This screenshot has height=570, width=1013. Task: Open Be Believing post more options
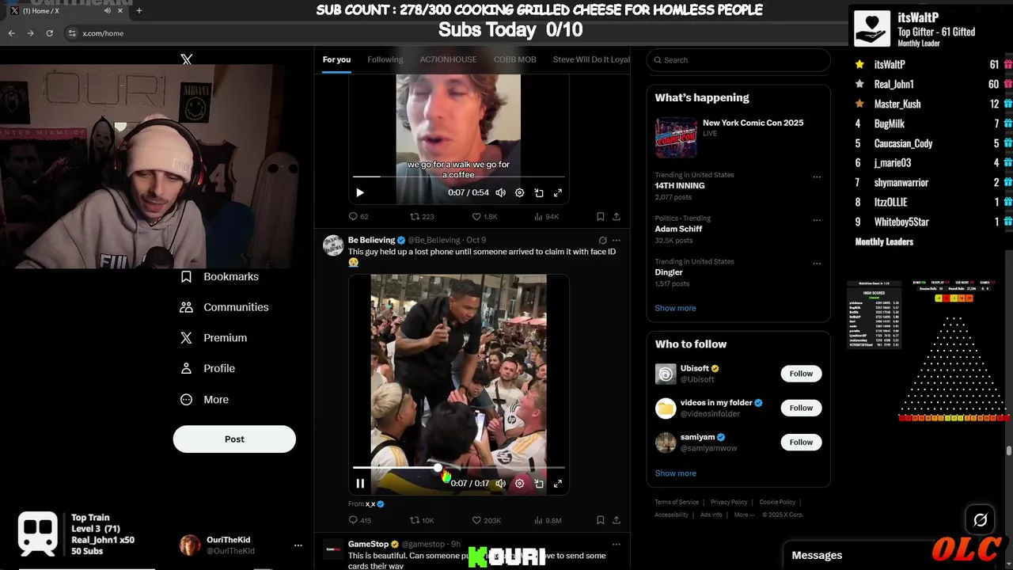(617, 240)
